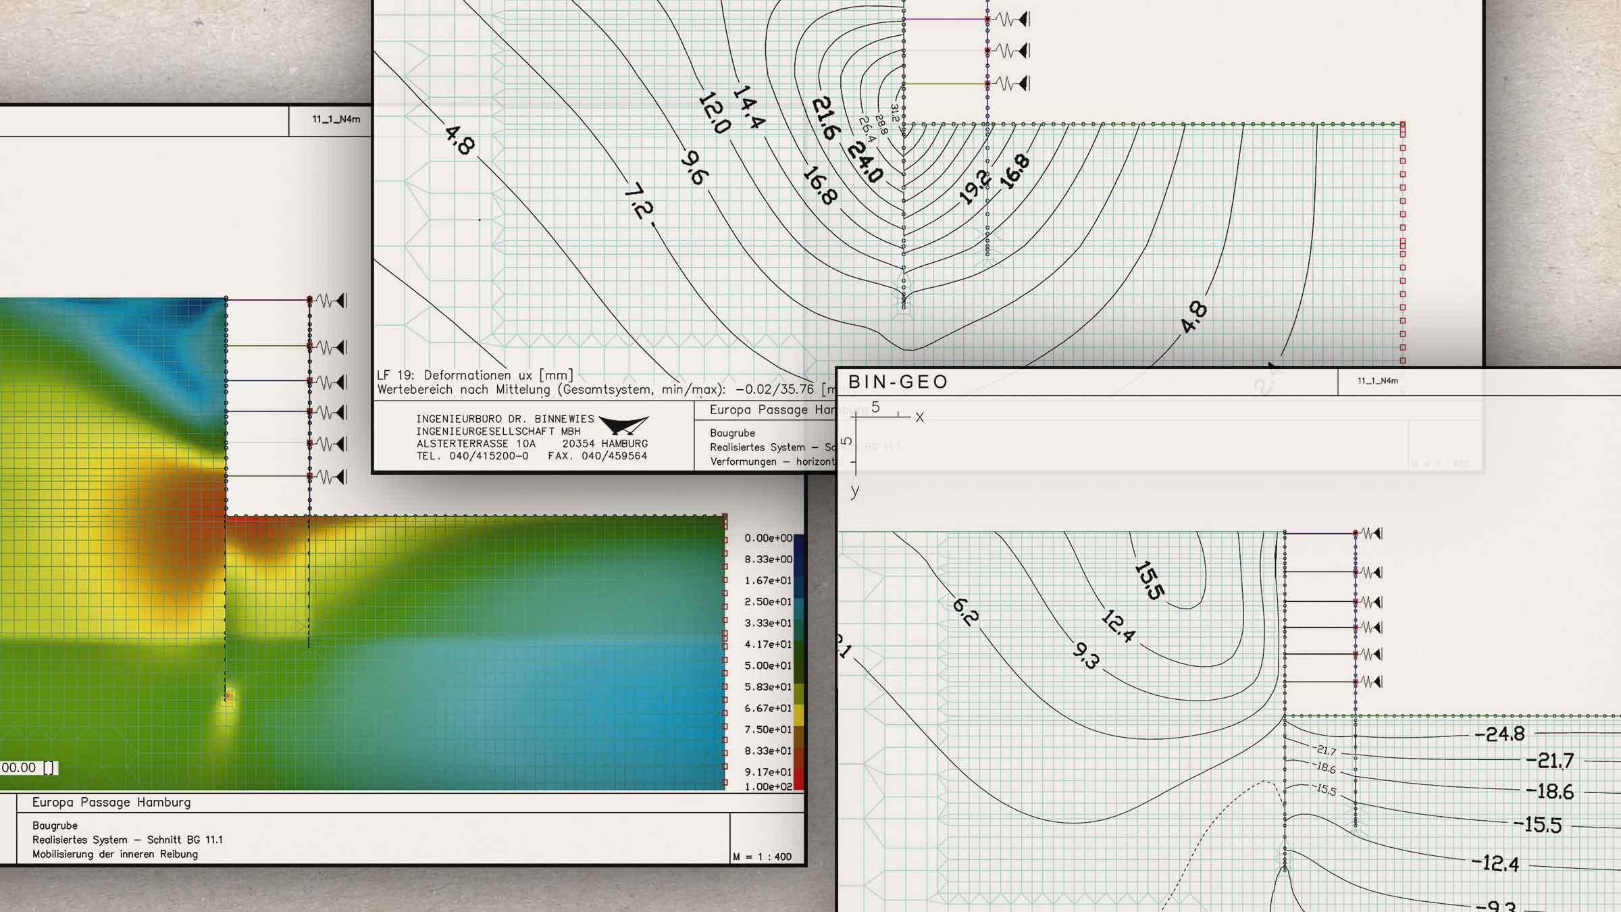Viewport: 1621px width, 912px height.
Task: Click the 24.0 contour label
Action: point(865,162)
